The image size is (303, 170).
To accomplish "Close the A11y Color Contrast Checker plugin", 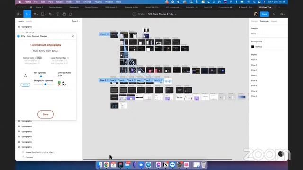I will (73, 36).
